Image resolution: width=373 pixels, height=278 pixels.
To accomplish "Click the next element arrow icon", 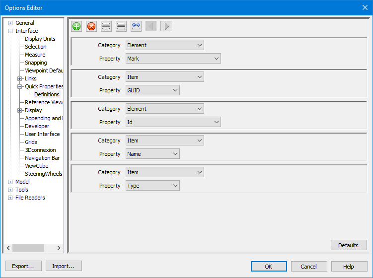I will [x=166, y=26].
